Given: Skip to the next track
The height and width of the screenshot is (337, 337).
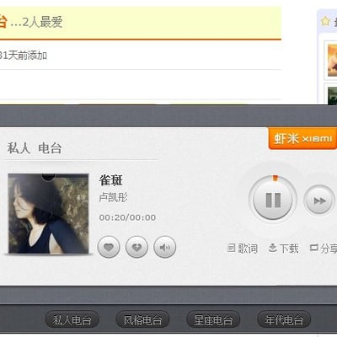Looking at the screenshot, I should coord(319,201).
